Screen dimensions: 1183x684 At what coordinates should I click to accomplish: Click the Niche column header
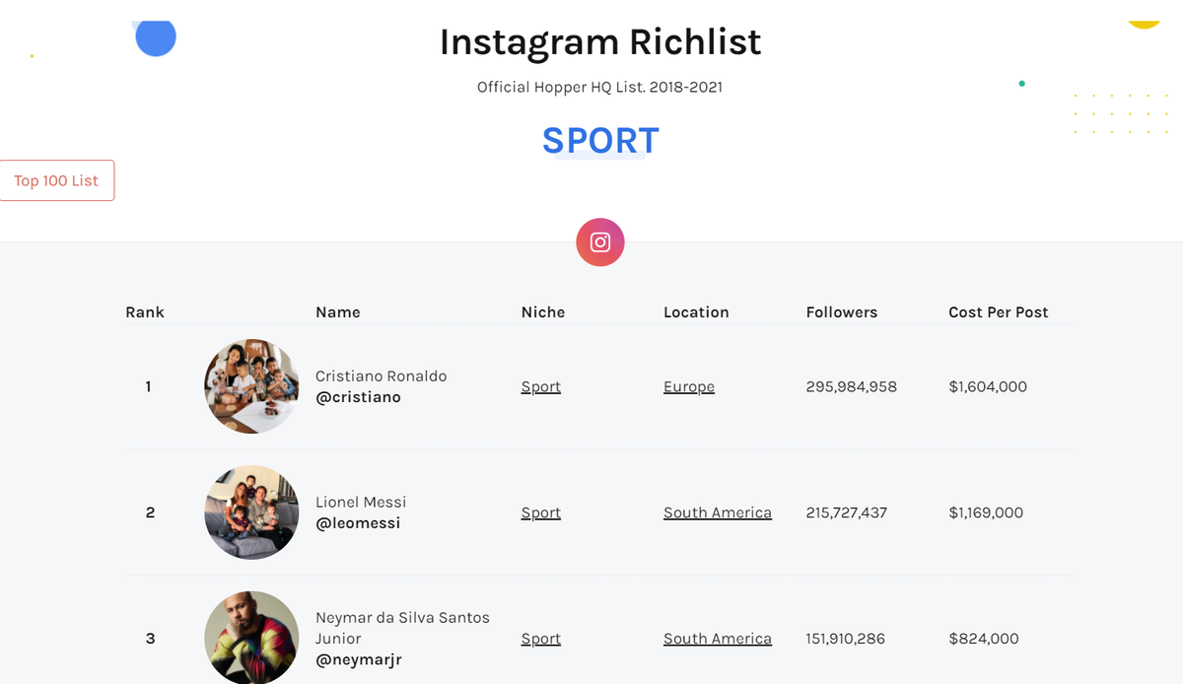(x=543, y=312)
